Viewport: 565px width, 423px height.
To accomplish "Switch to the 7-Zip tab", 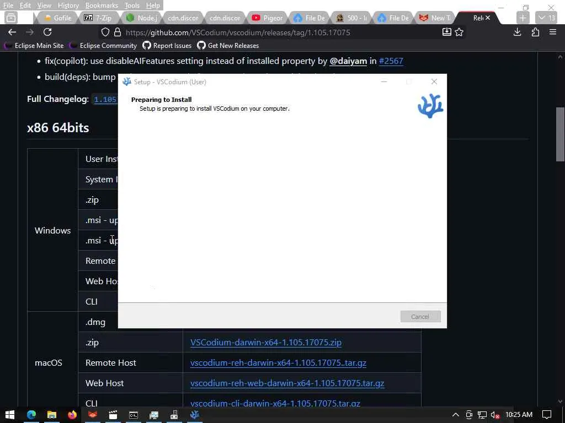I will [x=98, y=18].
